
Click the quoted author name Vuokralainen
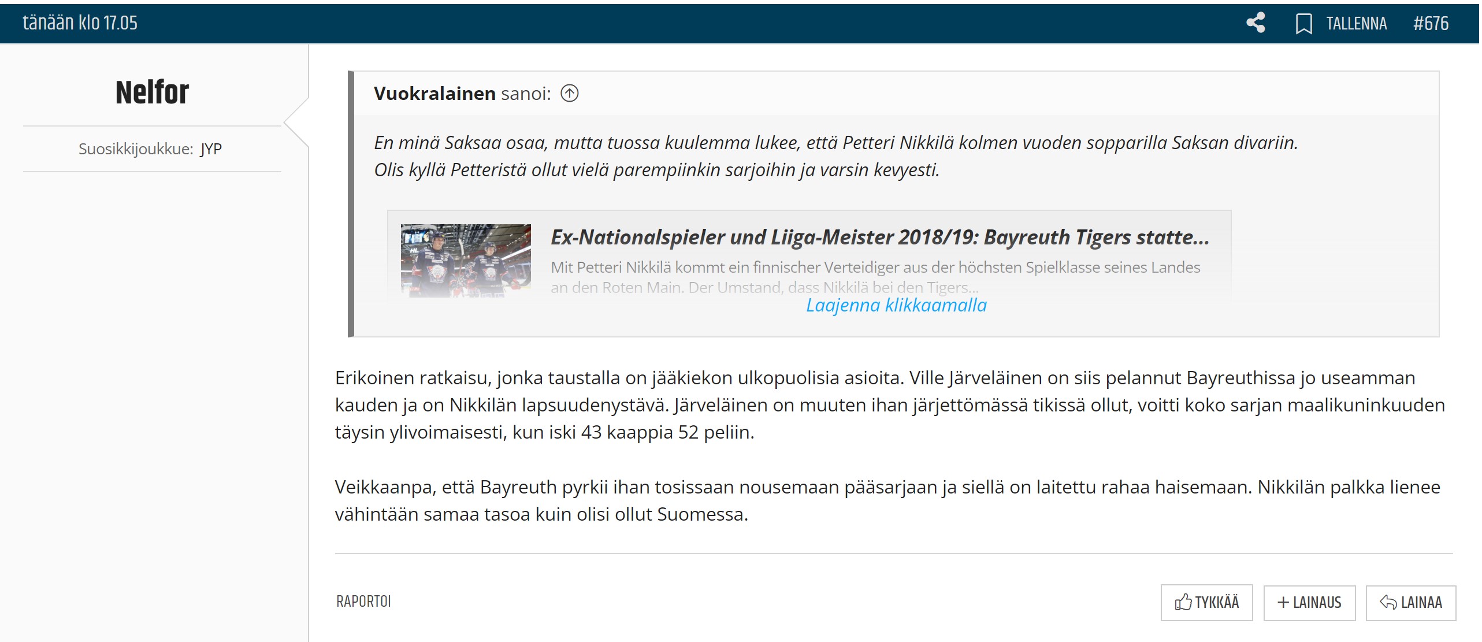click(x=434, y=94)
